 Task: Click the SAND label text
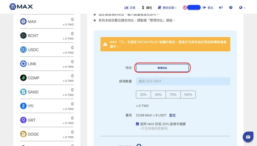(x=33, y=92)
